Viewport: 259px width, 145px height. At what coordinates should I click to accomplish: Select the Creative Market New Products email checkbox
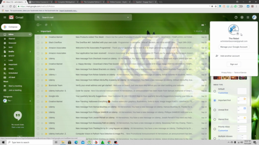38,37
